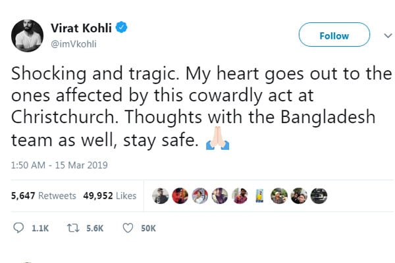Click the @imVkohli handle
This screenshot has height=263, width=395.
click(74, 43)
